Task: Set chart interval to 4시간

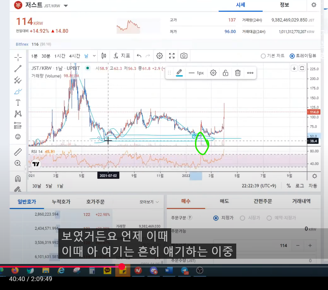Action: pos(75,56)
